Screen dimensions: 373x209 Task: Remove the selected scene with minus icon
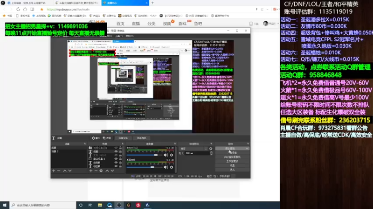(59, 170)
